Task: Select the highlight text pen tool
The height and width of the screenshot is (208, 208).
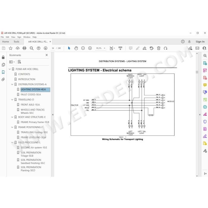Action: pyautogui.click(x=138, y=48)
